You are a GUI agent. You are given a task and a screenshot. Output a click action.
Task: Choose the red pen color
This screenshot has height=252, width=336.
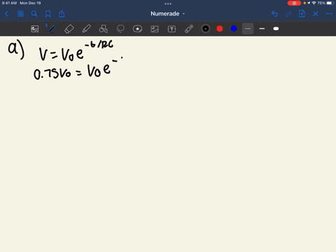[220, 29]
